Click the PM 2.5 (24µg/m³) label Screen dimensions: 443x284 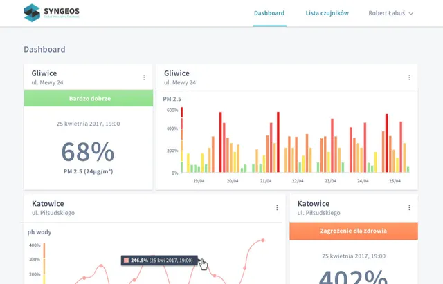(88, 171)
